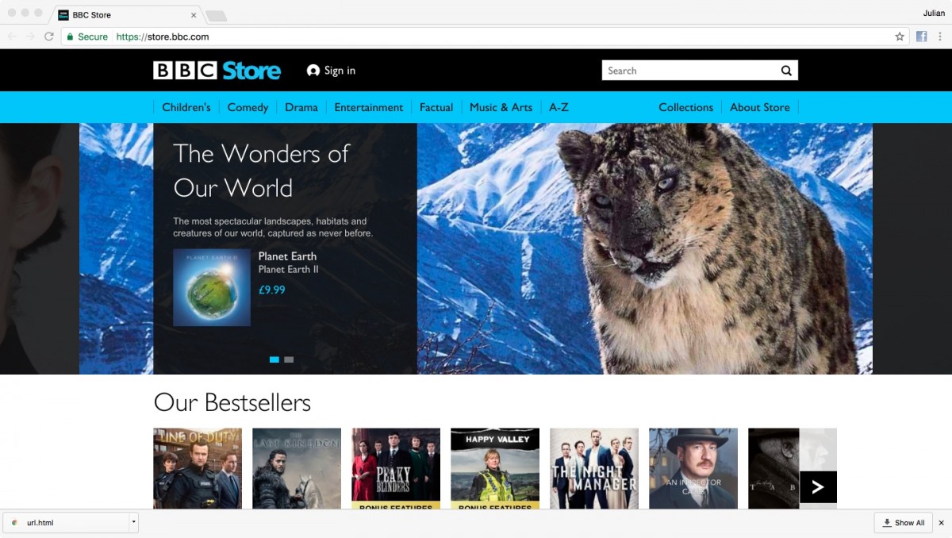The width and height of the screenshot is (952, 538).
Task: Select the second carousel indicator dot
Action: pyautogui.click(x=288, y=359)
